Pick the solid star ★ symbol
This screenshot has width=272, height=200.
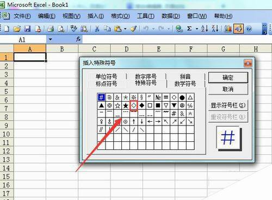(126, 105)
